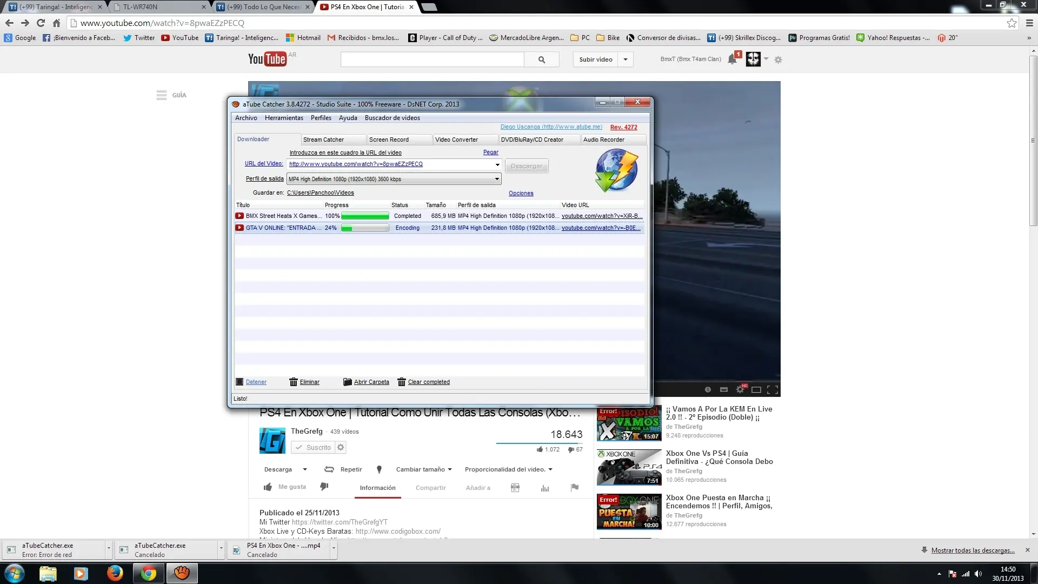Click the GUÍA hamburger menu icon

tap(162, 95)
